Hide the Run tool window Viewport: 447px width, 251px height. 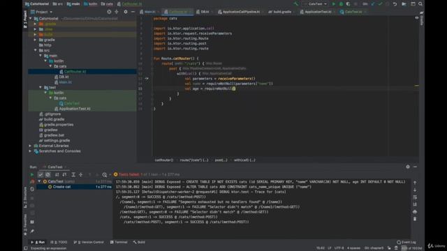pyautogui.click(x=415, y=167)
